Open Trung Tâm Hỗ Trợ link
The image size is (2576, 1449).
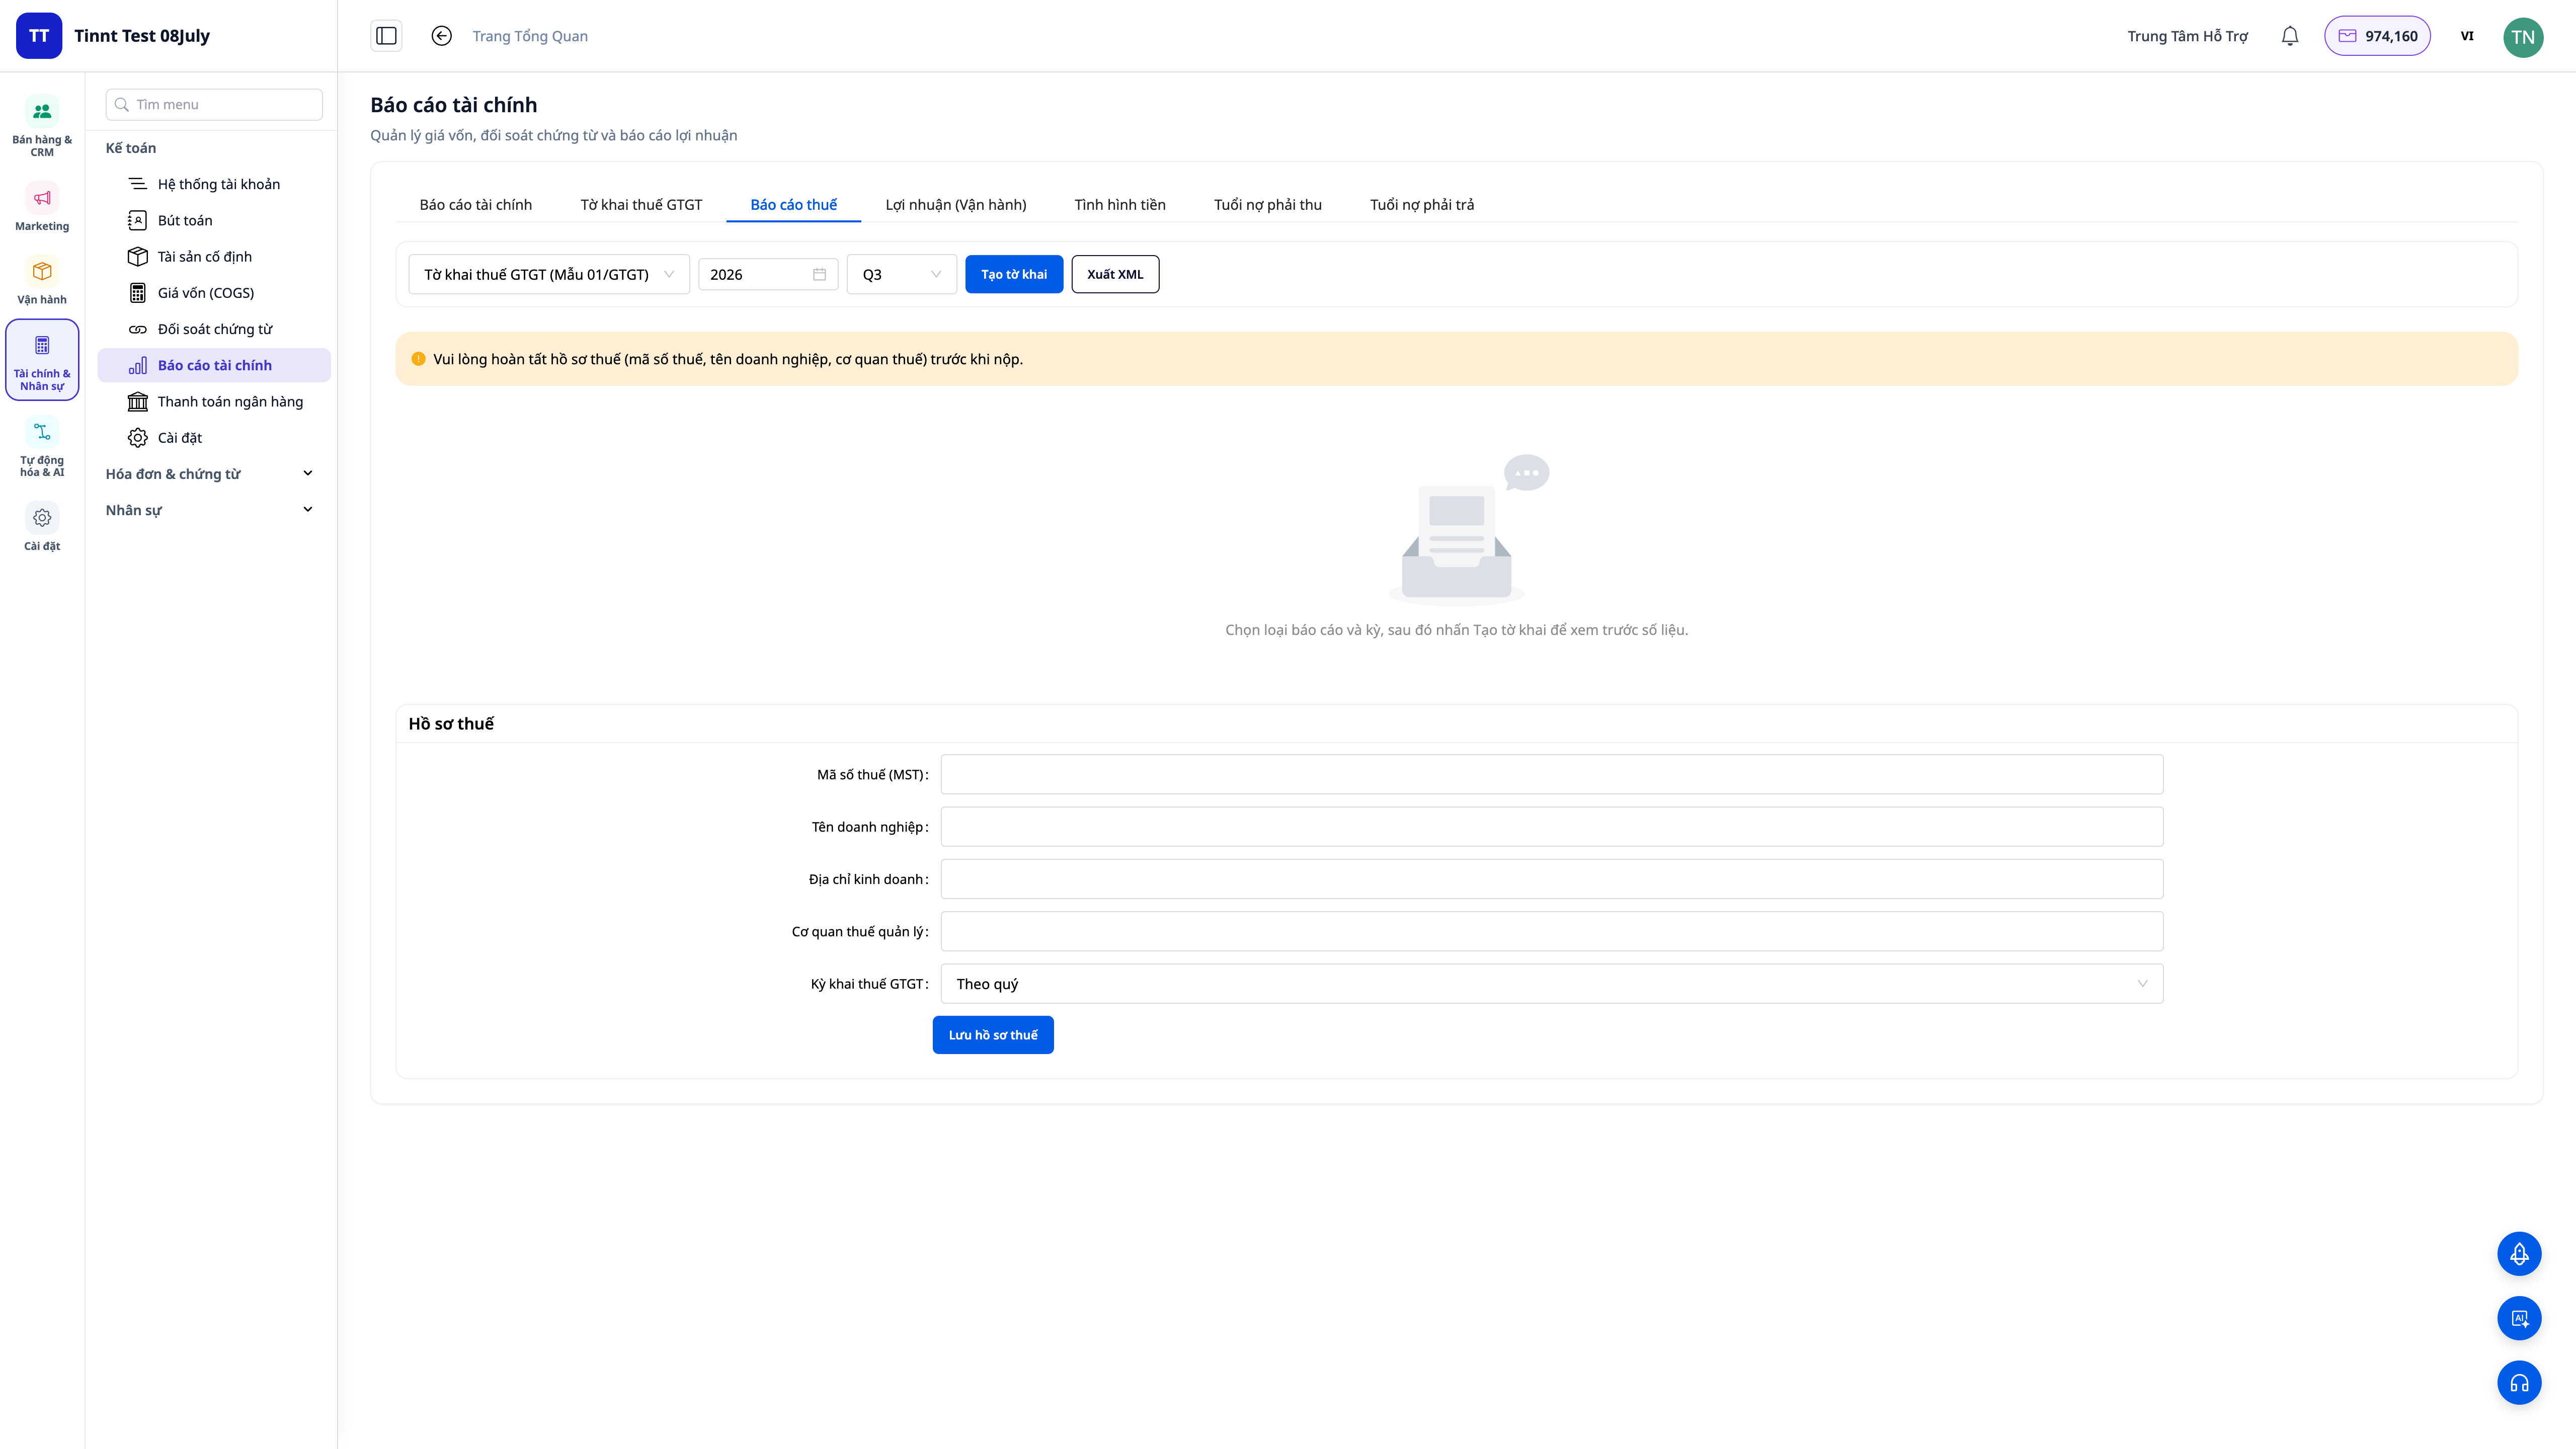2187,36
